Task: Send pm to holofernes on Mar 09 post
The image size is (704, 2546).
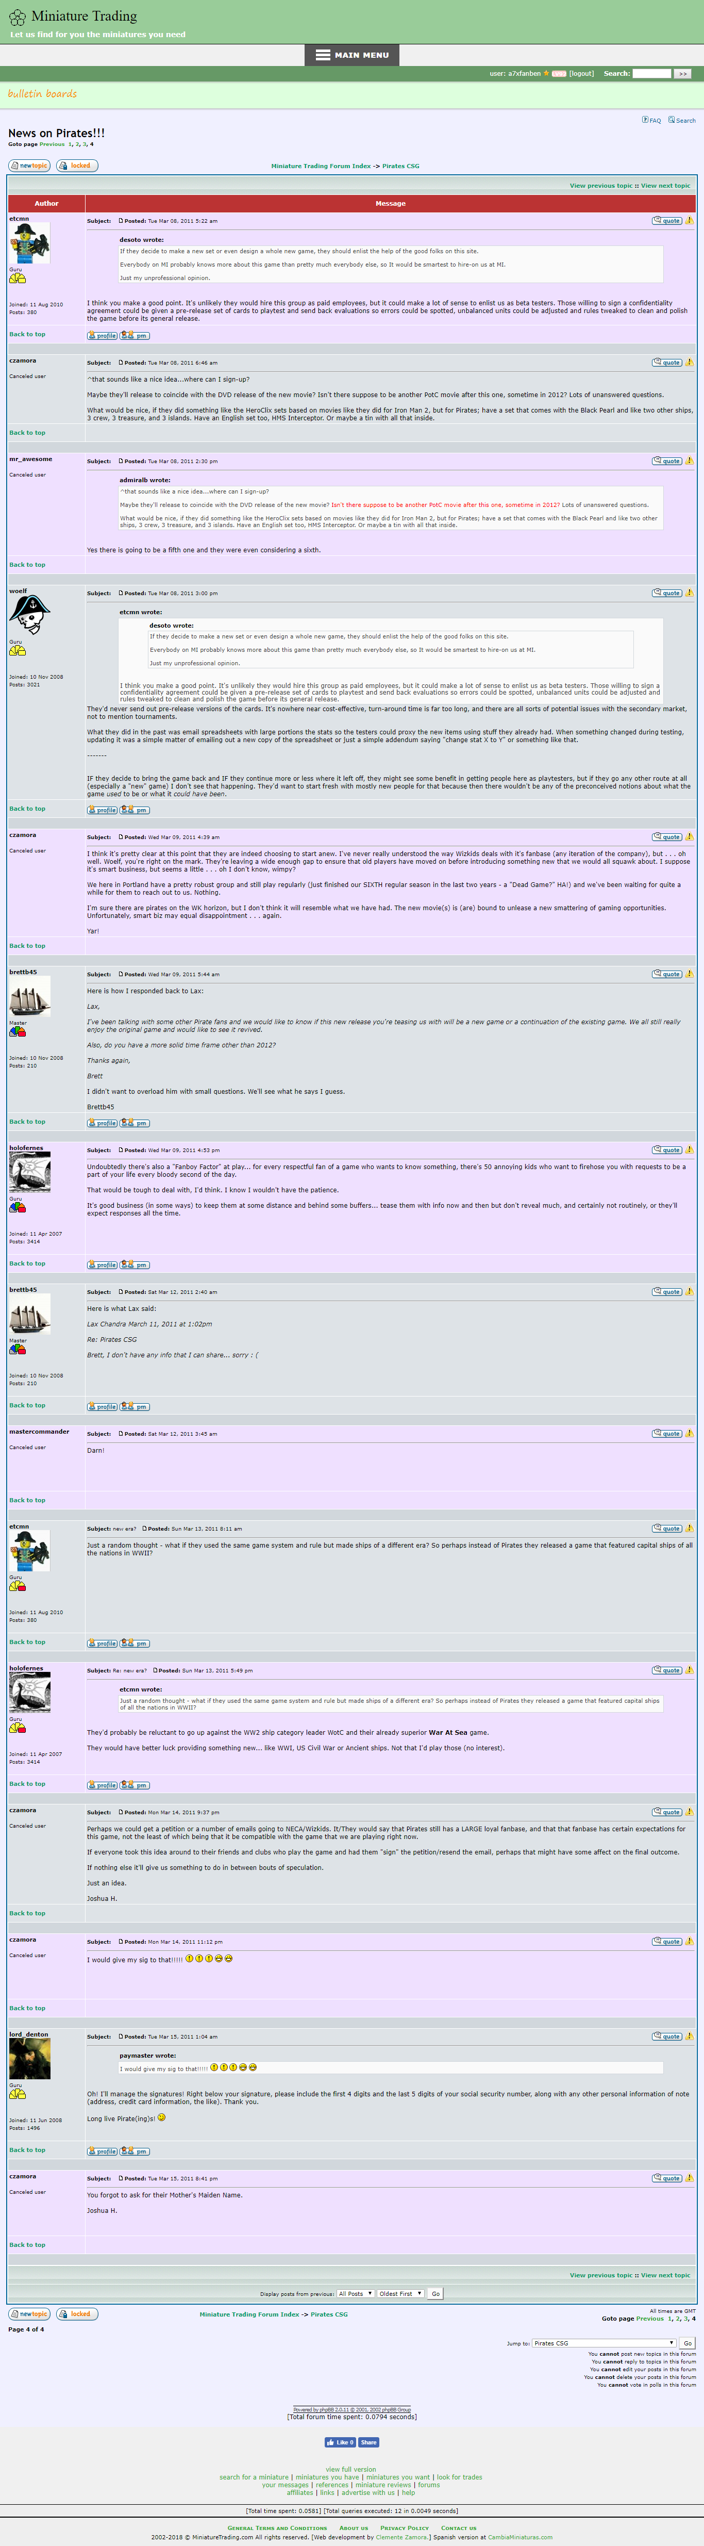Action: 135,1264
